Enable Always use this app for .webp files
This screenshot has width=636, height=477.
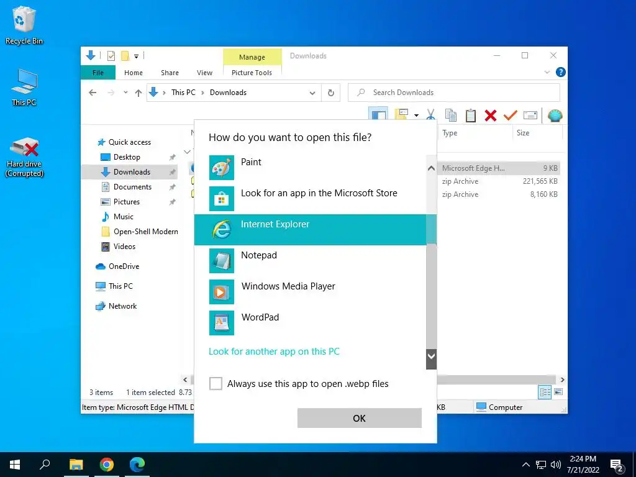[x=216, y=383]
